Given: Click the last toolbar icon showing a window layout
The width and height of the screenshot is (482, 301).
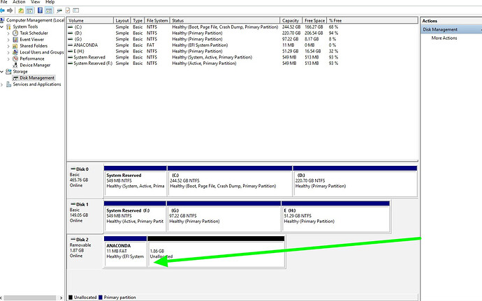Looking at the screenshot, I should (x=76, y=10).
